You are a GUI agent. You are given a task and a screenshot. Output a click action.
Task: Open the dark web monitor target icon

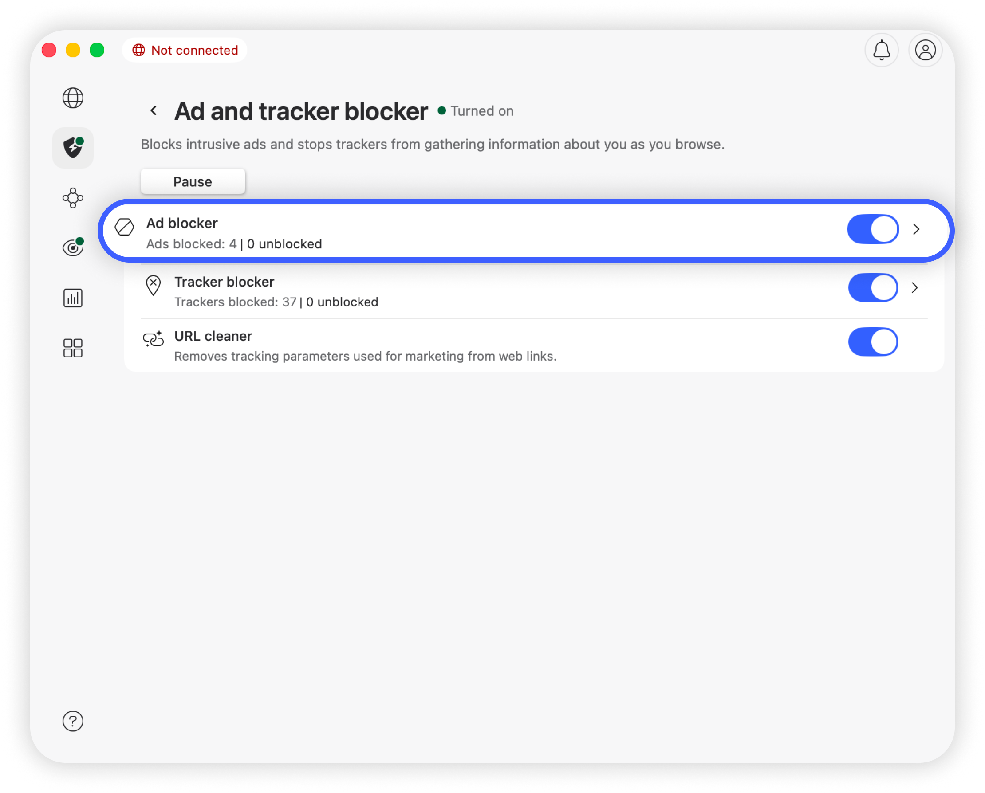(73, 247)
